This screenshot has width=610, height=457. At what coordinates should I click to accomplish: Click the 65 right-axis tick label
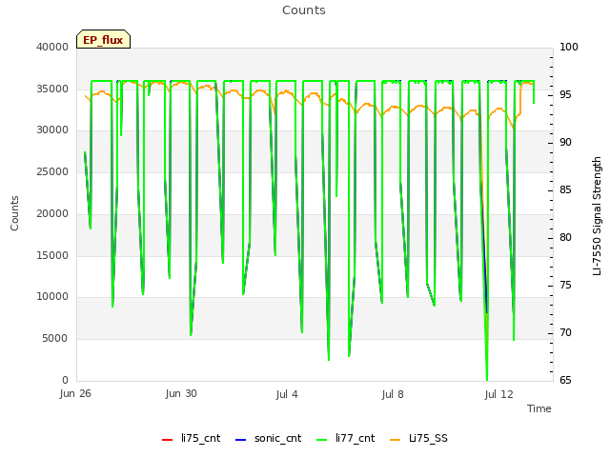click(x=565, y=380)
